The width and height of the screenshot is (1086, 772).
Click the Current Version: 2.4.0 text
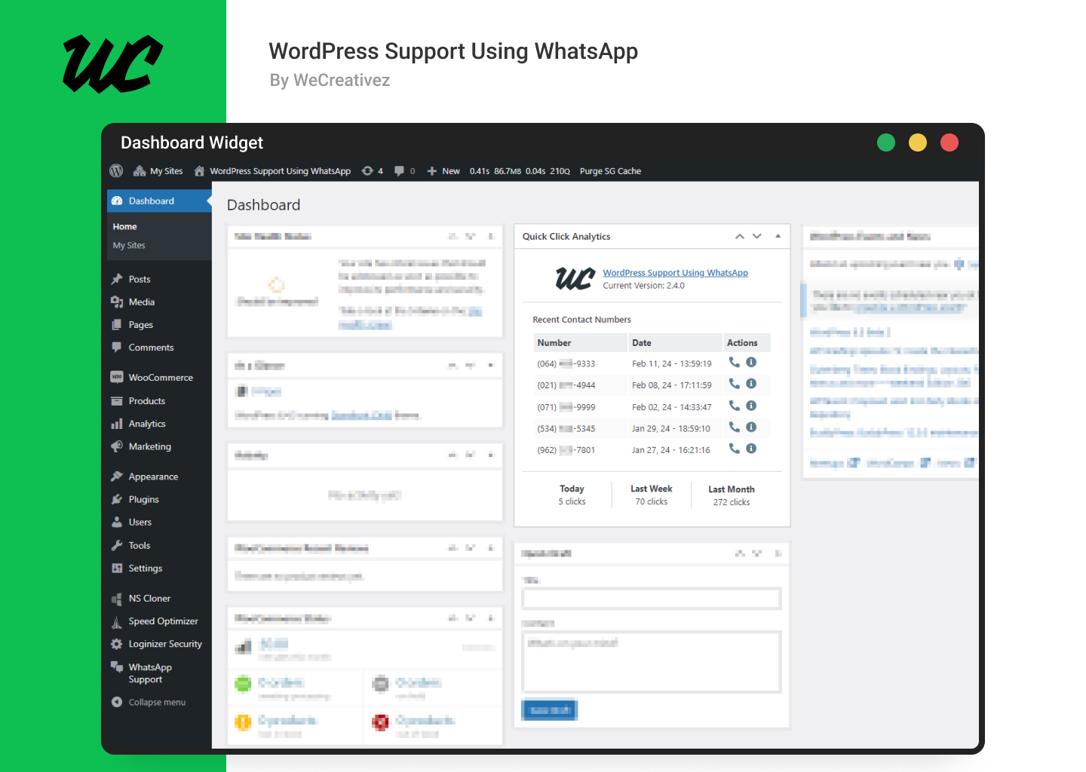[644, 286]
